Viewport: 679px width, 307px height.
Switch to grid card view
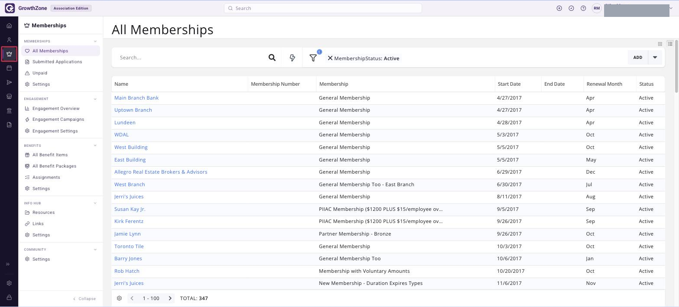click(x=660, y=44)
